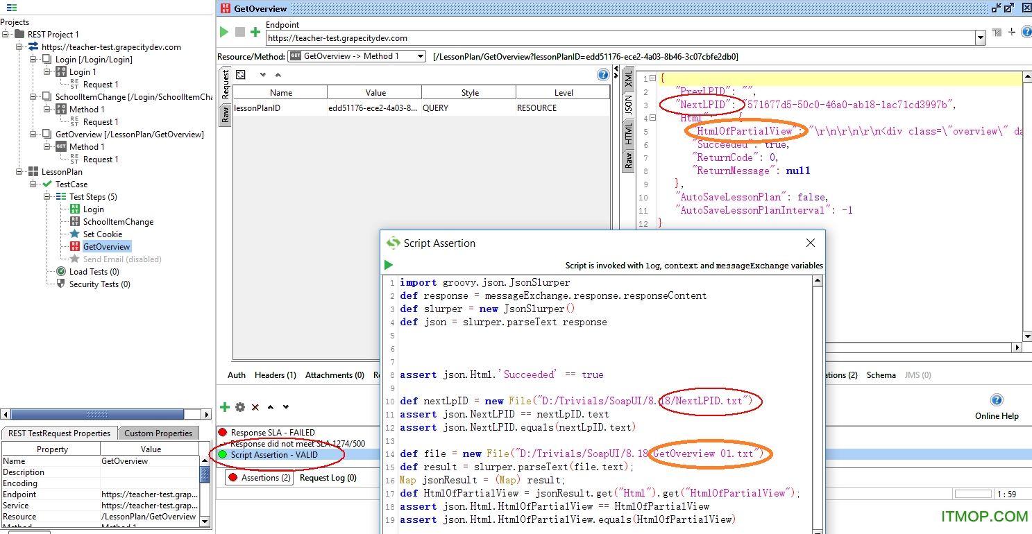Click help icon in request parameters toolbar

pyautogui.click(x=603, y=75)
